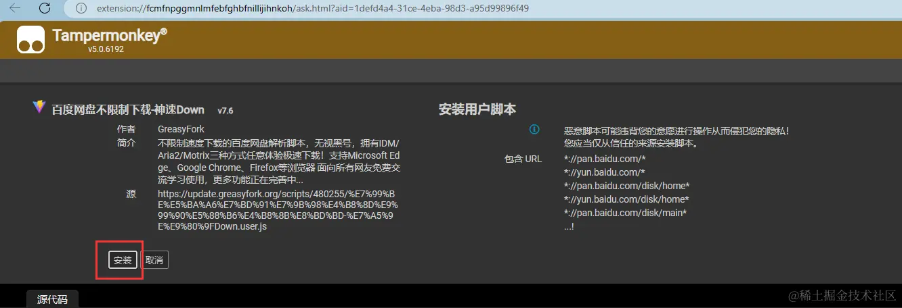Click the malicious script warning text
The height and width of the screenshot is (308, 902).
coord(676,136)
